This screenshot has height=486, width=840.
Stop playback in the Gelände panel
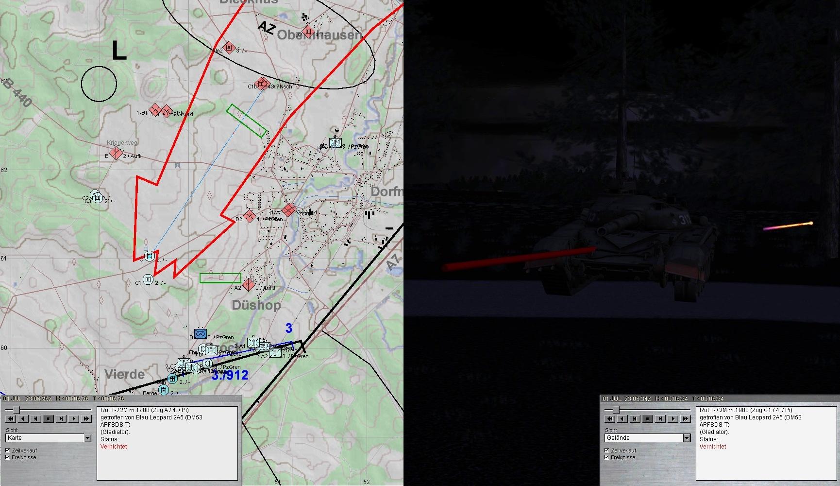[647, 418]
